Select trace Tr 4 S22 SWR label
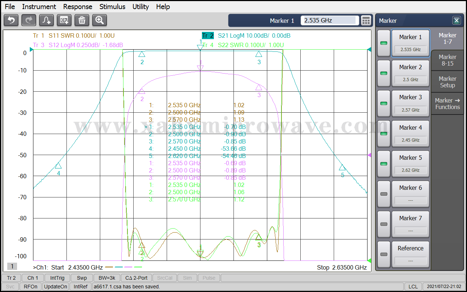The image size is (467, 292). (243, 45)
